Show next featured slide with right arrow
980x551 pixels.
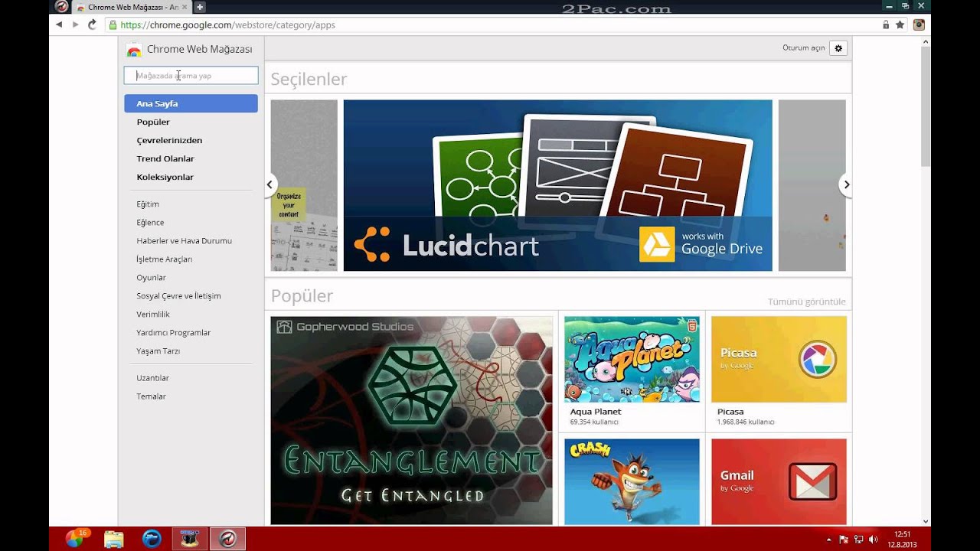pyautogui.click(x=846, y=184)
